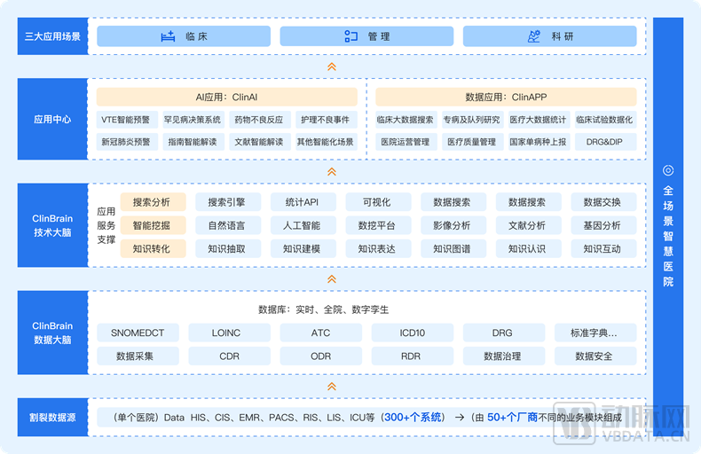Click 数据采集
The width and height of the screenshot is (701, 454).
tap(138, 356)
